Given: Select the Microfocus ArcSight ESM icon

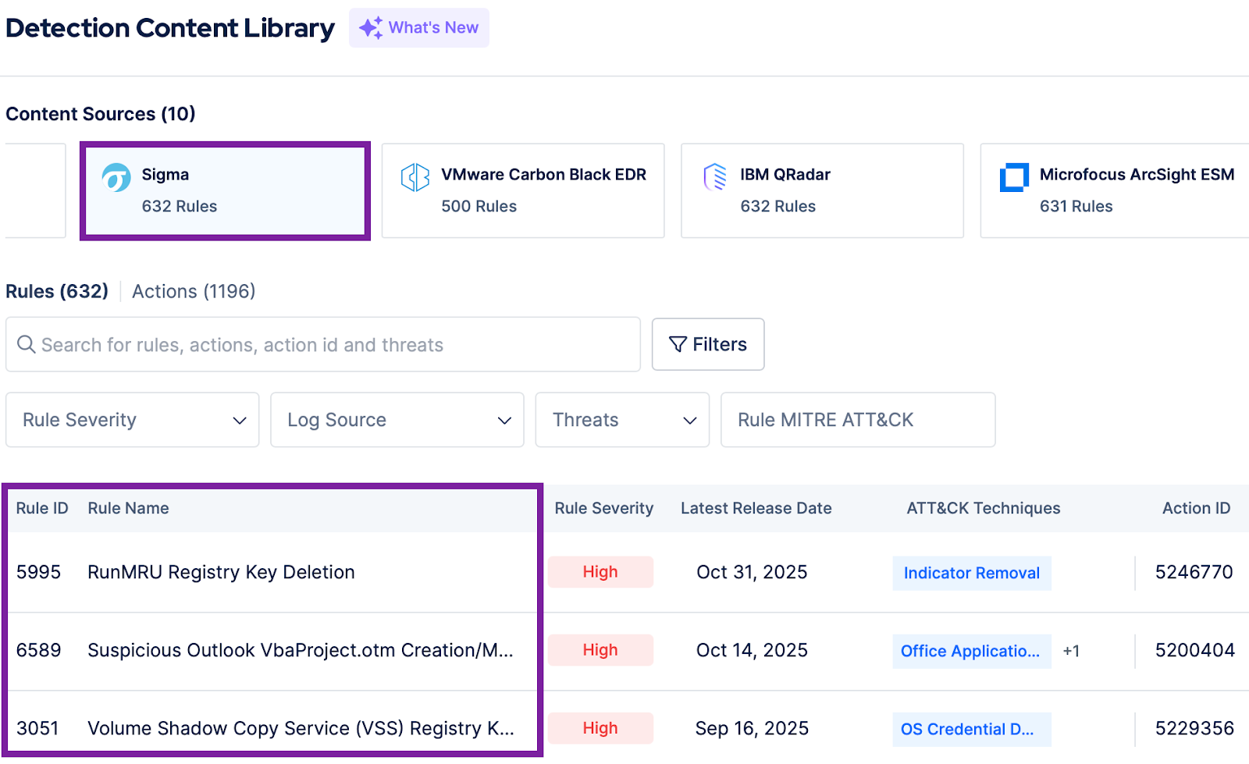Looking at the screenshot, I should pos(1013,177).
